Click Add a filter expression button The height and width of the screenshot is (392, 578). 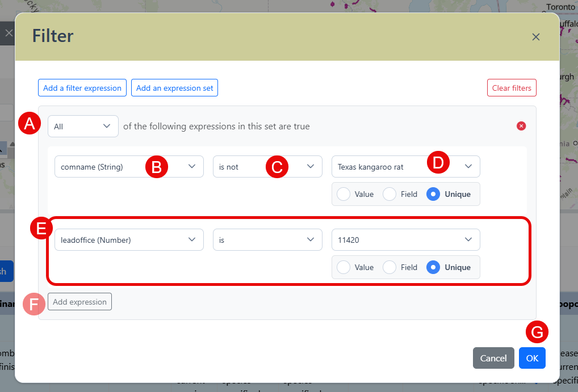(82, 88)
